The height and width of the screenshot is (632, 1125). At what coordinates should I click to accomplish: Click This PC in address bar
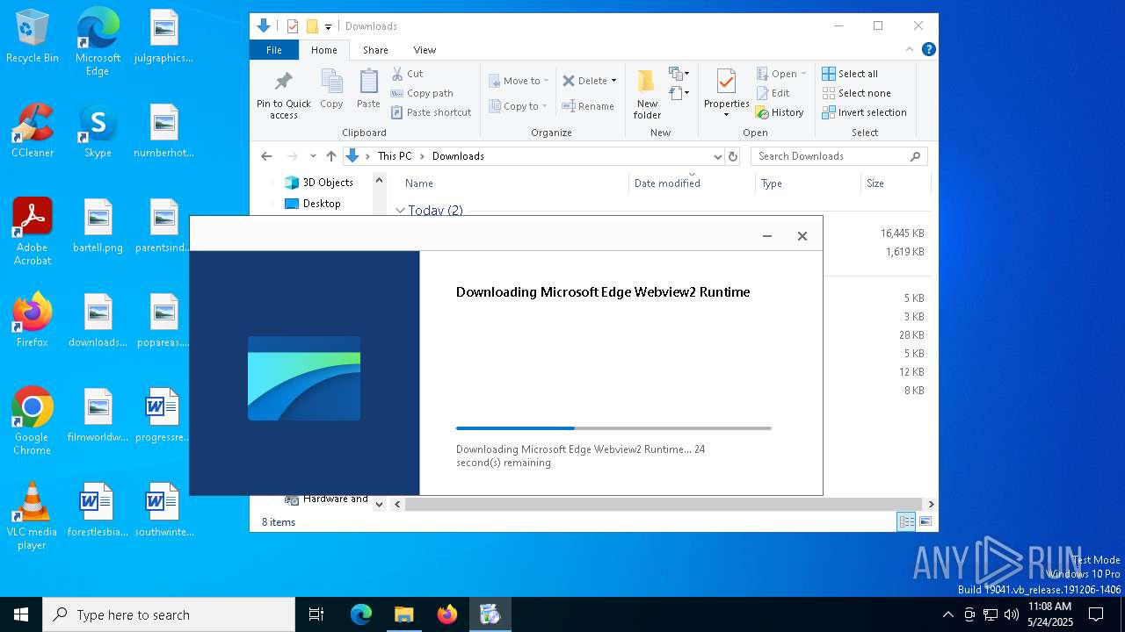point(395,156)
